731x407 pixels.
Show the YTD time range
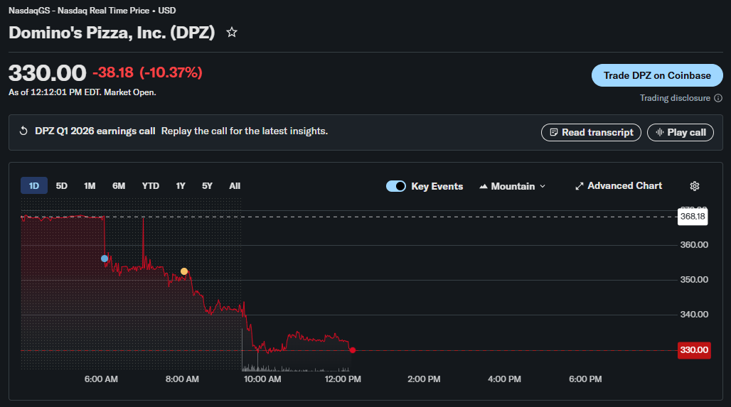click(x=151, y=186)
